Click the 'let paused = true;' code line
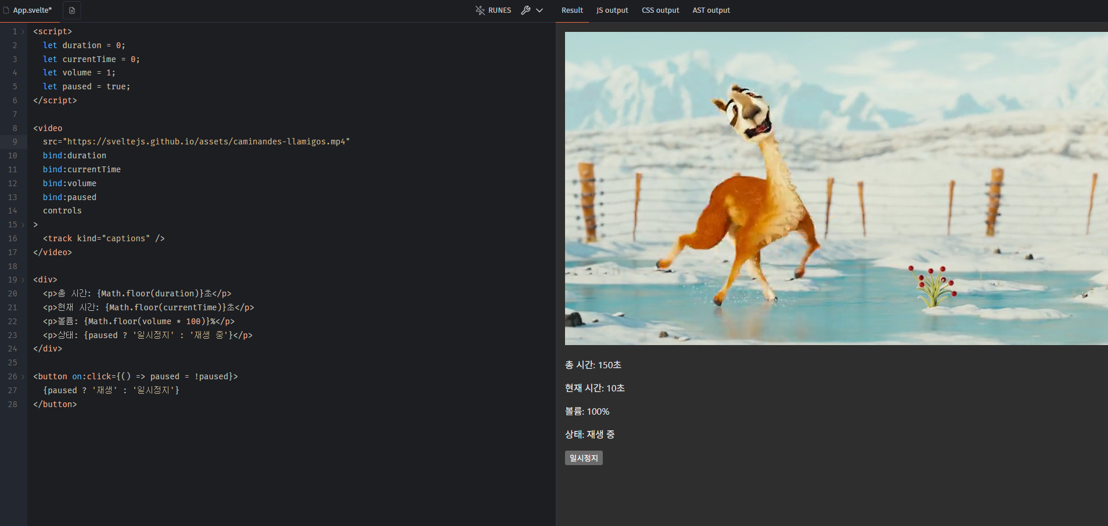The height and width of the screenshot is (526, 1108). (x=87, y=86)
